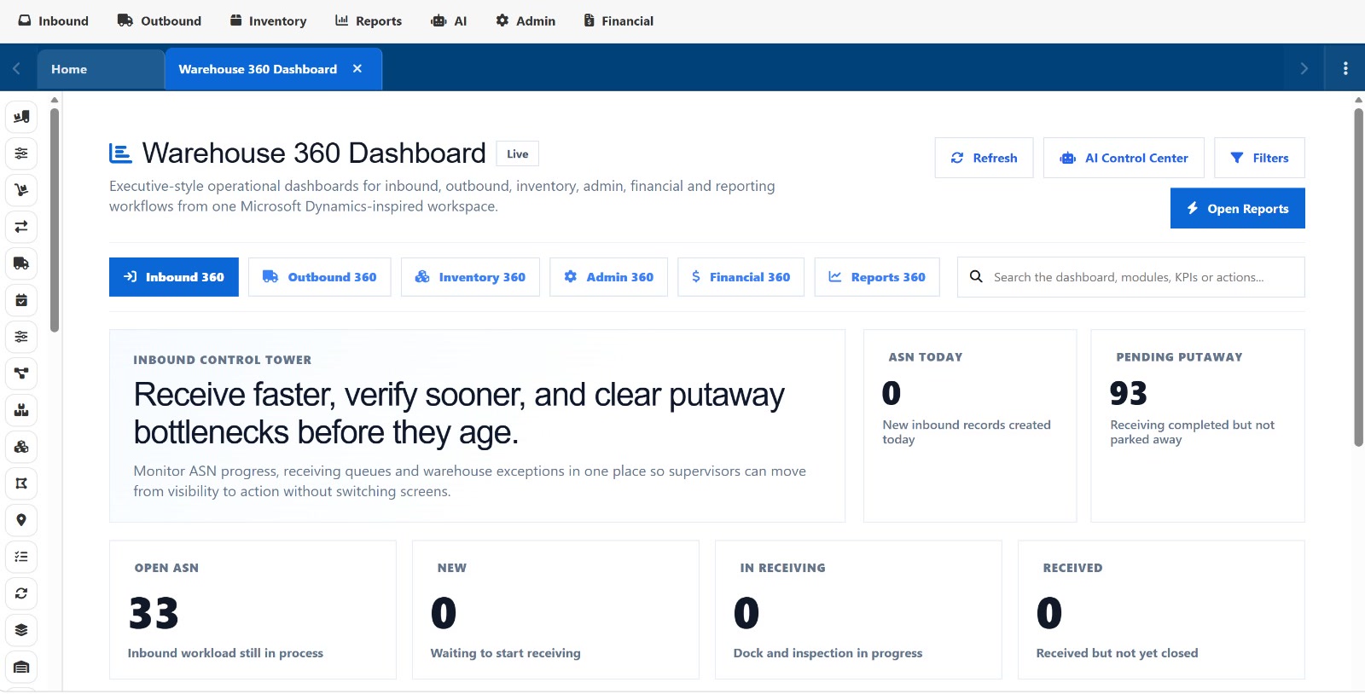The image size is (1365, 694).
Task: Click the dashboard search input field
Action: (1130, 277)
